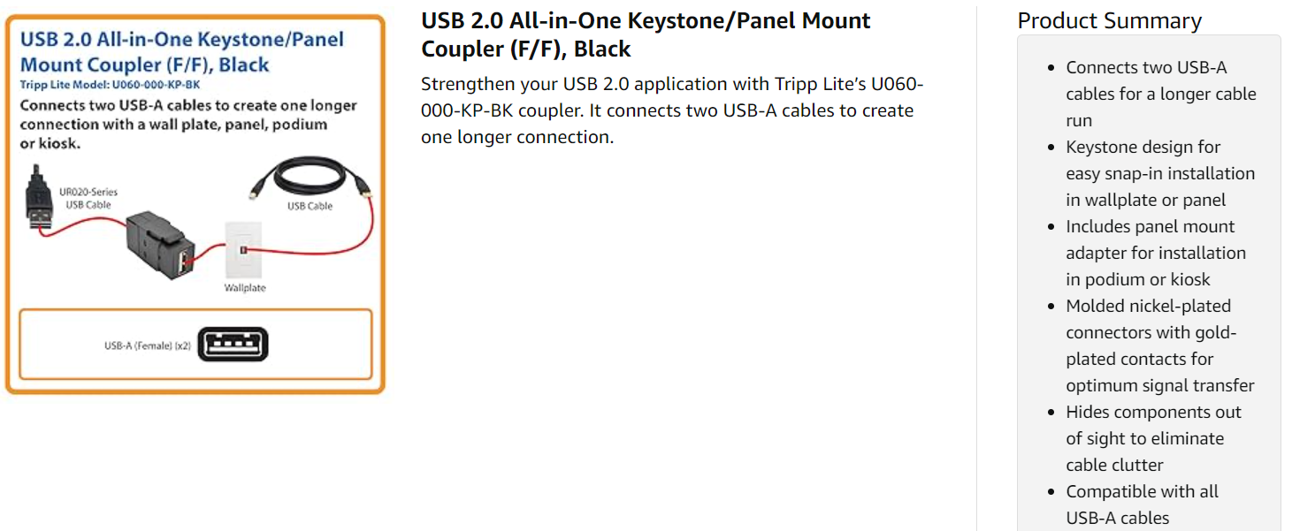Click the bold product title heading
Screen dimensions: 1292x531
tap(646, 34)
